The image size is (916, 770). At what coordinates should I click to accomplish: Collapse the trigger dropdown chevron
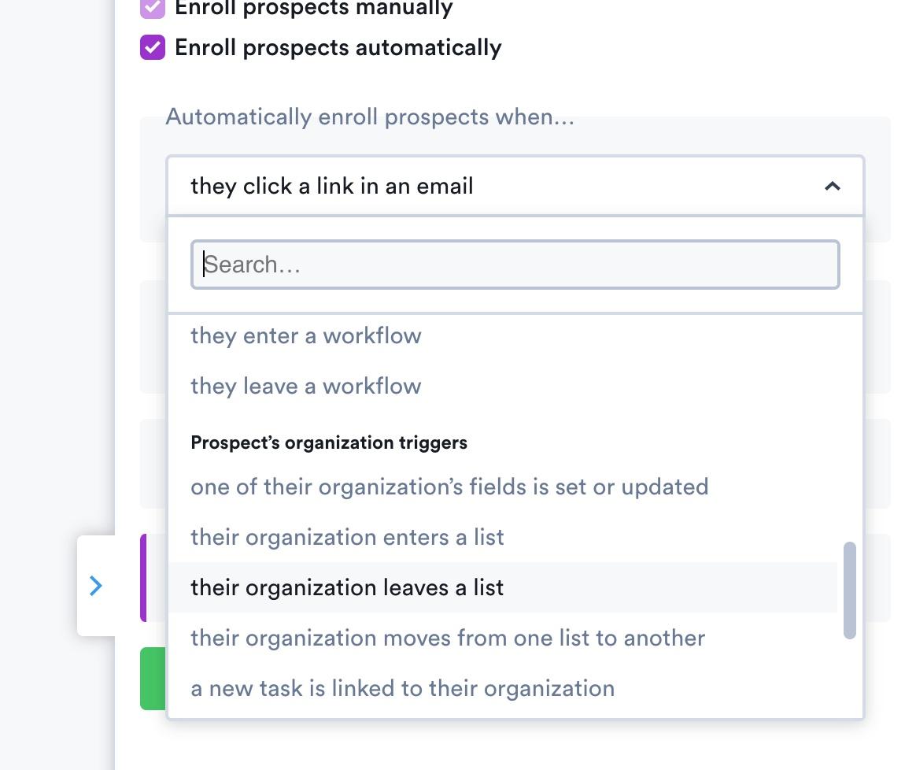point(832,186)
